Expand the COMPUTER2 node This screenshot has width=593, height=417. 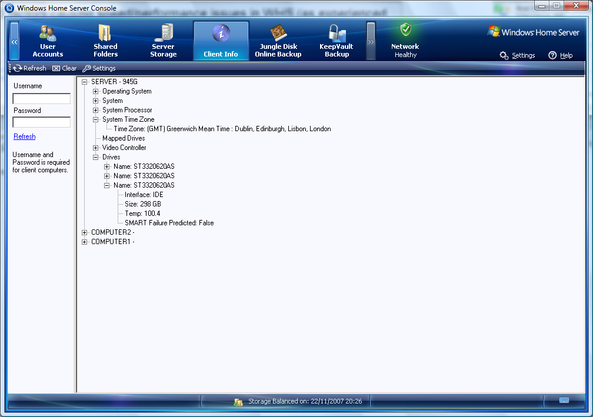84,232
